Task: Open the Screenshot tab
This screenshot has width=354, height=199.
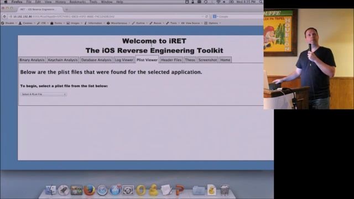Action: pos(208,60)
